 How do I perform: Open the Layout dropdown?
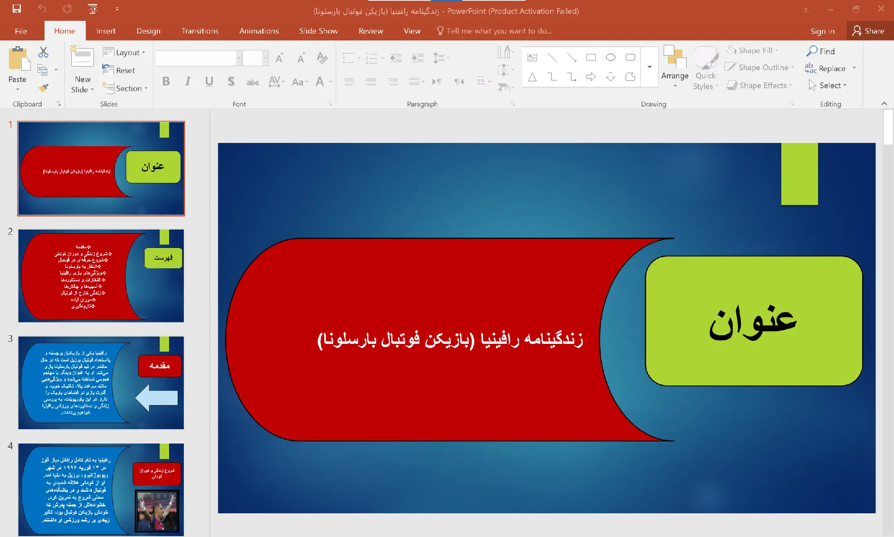click(x=124, y=52)
